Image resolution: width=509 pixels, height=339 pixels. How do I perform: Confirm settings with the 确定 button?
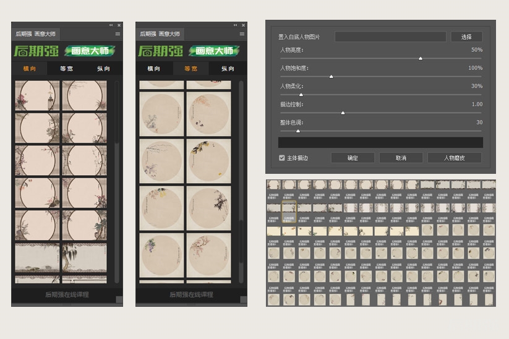[x=353, y=158]
